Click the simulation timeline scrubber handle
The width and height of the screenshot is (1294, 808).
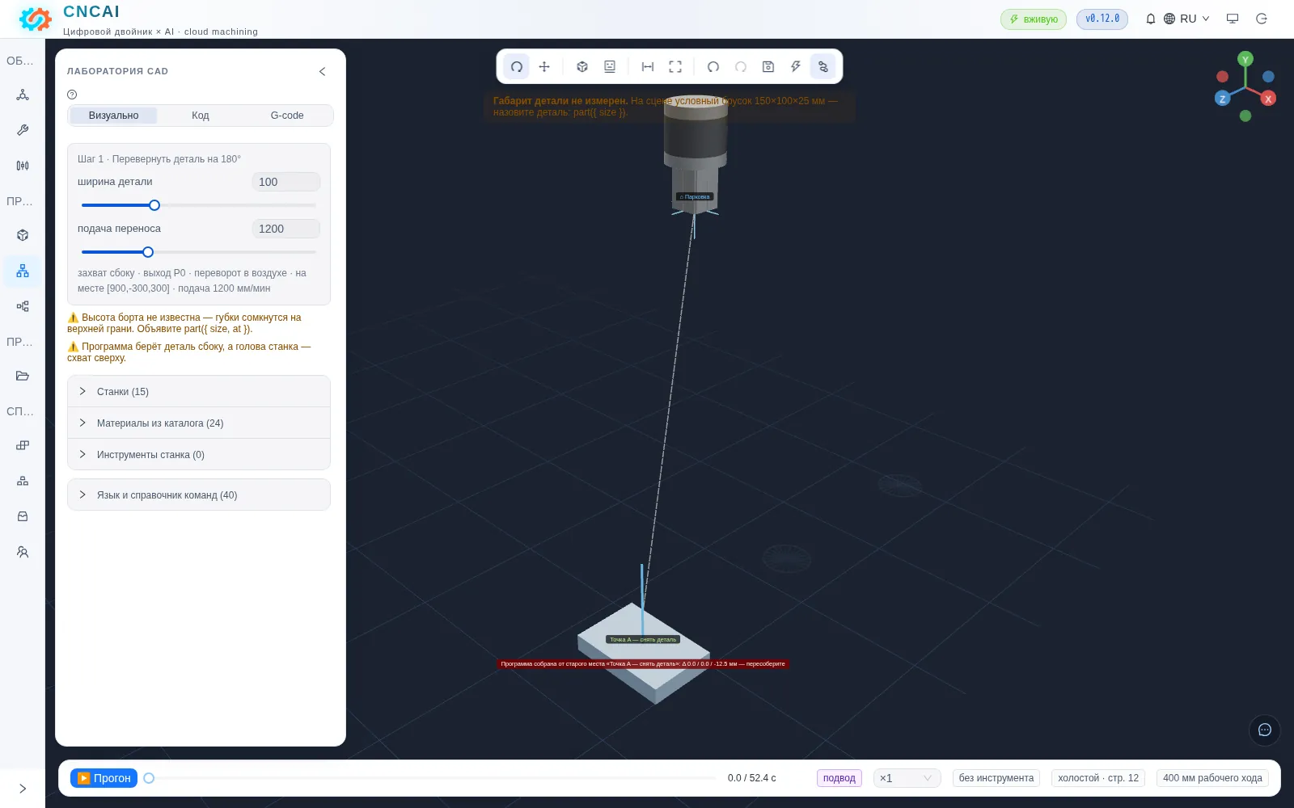pyautogui.click(x=149, y=778)
